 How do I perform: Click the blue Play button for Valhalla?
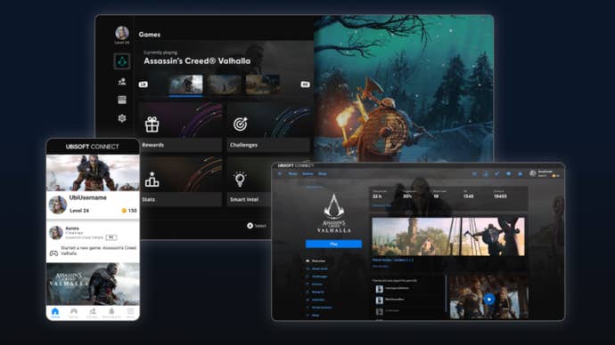[x=333, y=244]
